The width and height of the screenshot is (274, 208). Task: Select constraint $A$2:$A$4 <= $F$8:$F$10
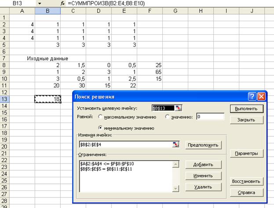click(107, 164)
